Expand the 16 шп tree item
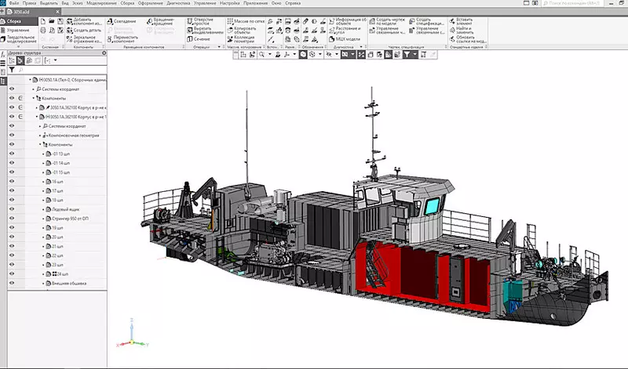Screen dimensions: 628x369 [45, 182]
